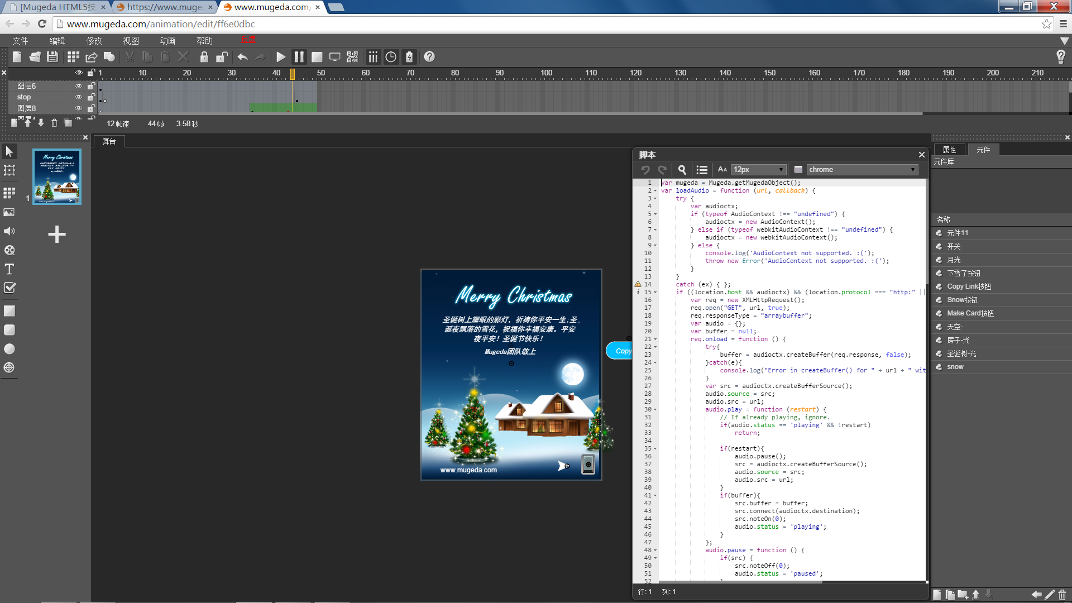
Task: Click the Play button to preview animation
Action: [x=279, y=57]
